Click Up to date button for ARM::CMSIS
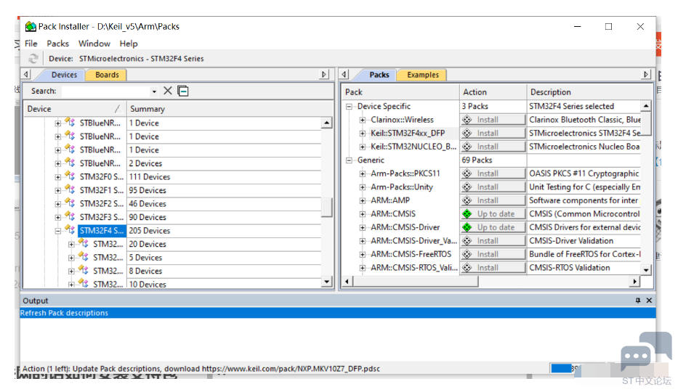Screen dimensions: 678x392 click(493, 213)
